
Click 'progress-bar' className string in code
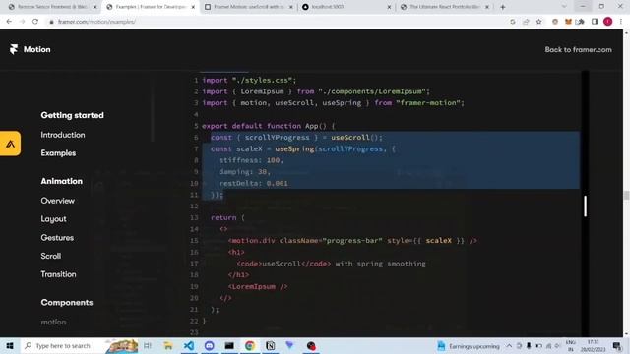(x=352, y=240)
